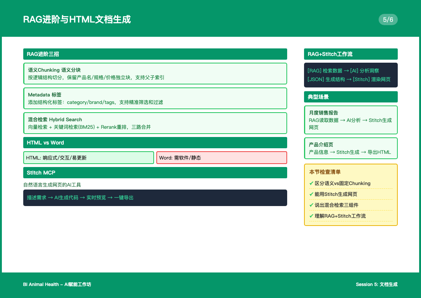
Task: Click the green HTML 响应式 comparison box
Action: pos(88,158)
